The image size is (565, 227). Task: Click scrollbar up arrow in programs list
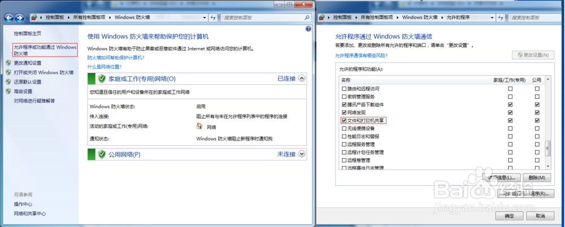tap(548, 79)
